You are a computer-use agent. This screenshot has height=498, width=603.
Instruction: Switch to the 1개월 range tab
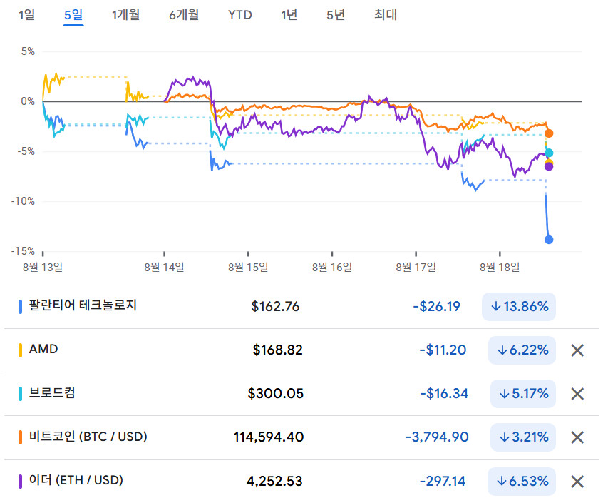click(125, 15)
